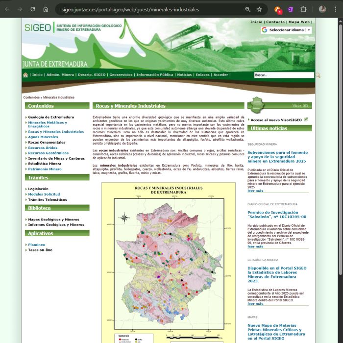Click the browser zoom magnifier icon in address bar

(248, 9)
